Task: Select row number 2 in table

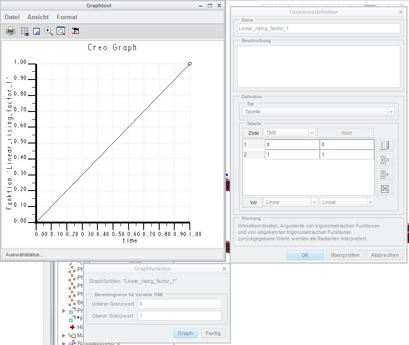Action: click(x=253, y=154)
